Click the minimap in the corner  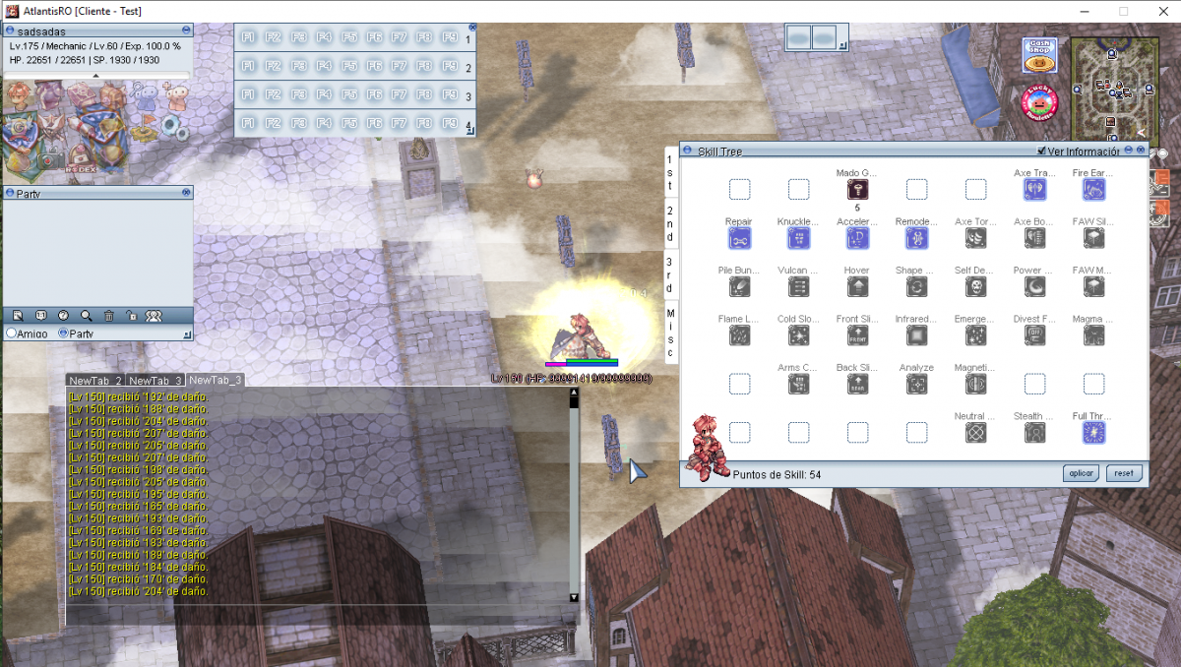(x=1114, y=90)
